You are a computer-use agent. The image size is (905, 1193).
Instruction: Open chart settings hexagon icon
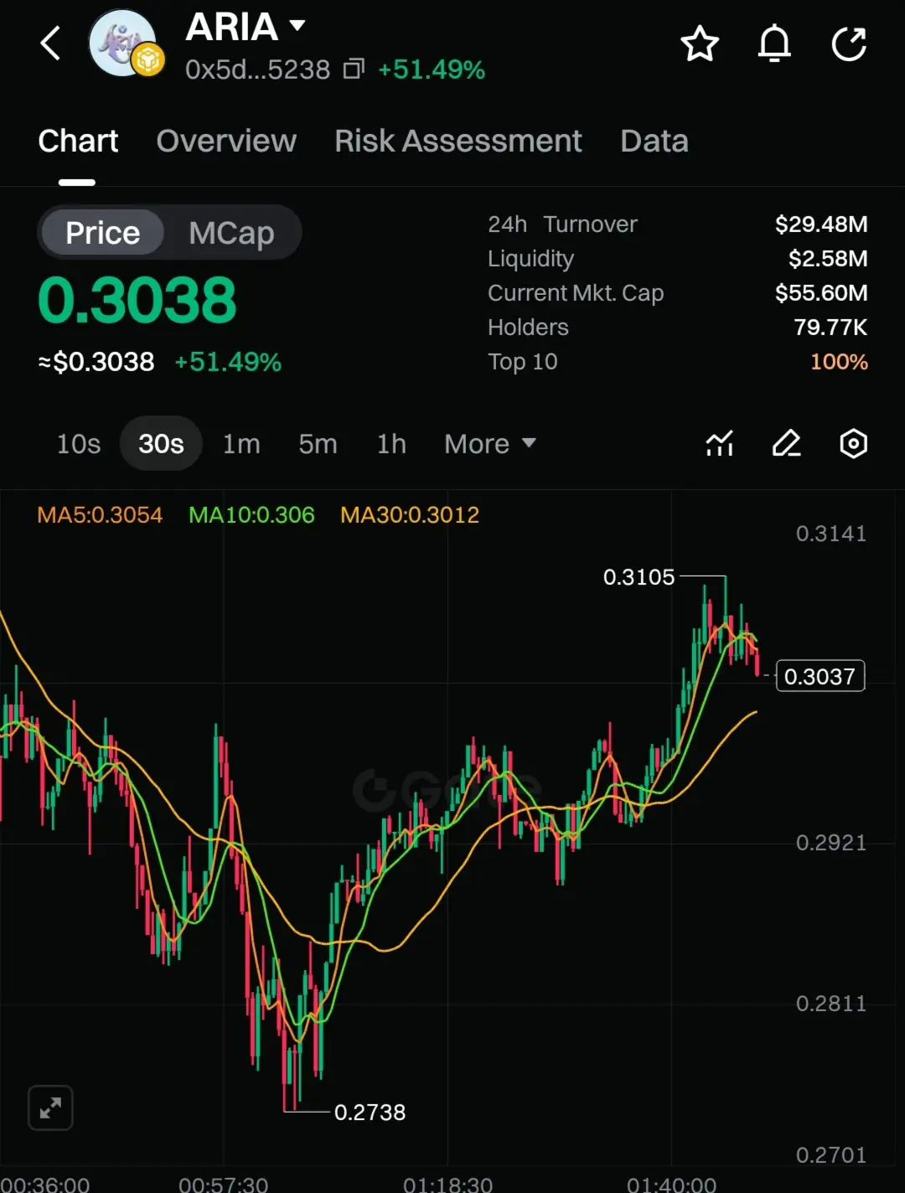pyautogui.click(x=853, y=443)
